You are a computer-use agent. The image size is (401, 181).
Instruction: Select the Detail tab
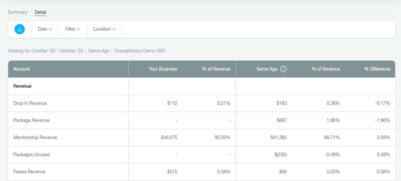click(x=40, y=12)
